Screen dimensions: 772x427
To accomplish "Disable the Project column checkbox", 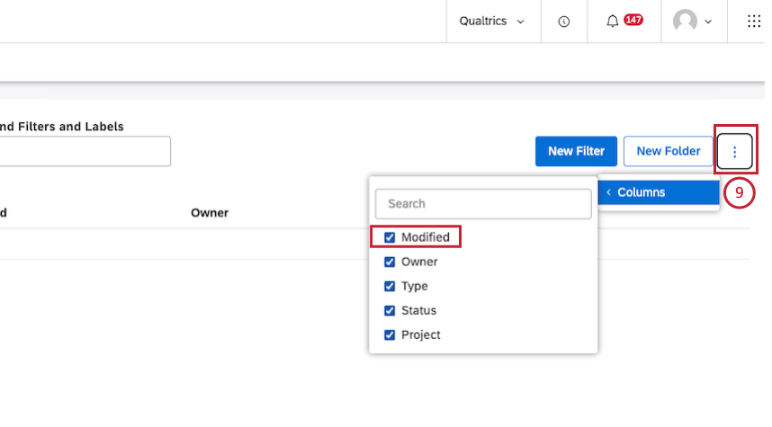I will pyautogui.click(x=390, y=334).
